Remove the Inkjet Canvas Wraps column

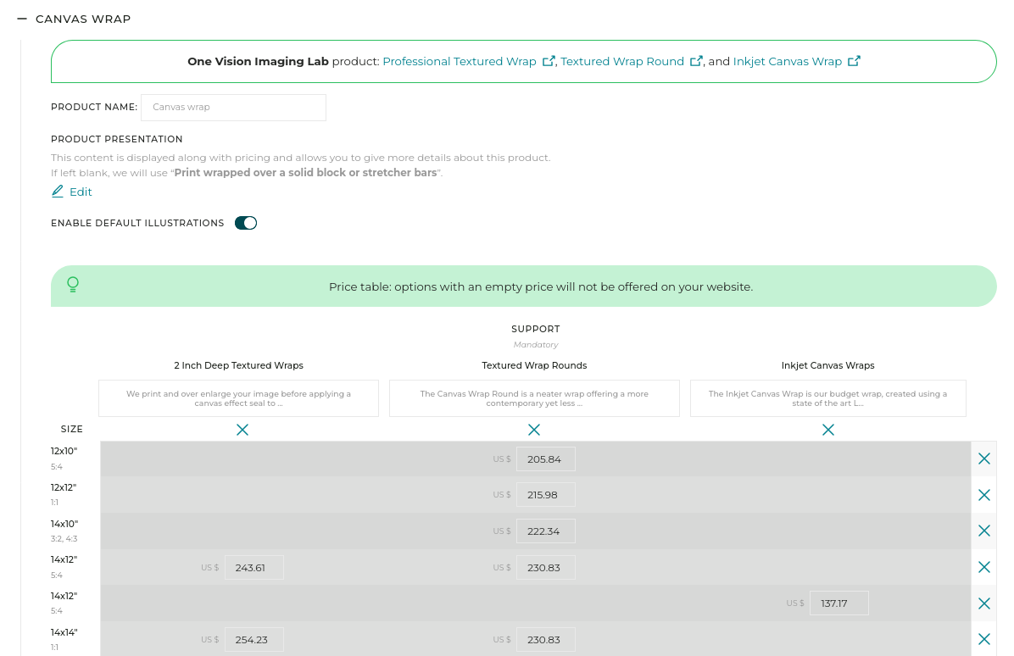[x=828, y=430]
